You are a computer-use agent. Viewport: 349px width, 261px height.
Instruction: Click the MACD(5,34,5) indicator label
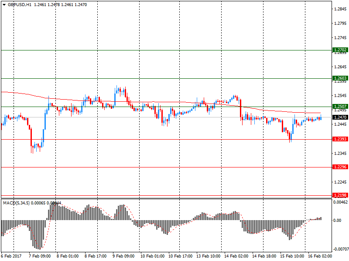pyautogui.click(x=16, y=203)
